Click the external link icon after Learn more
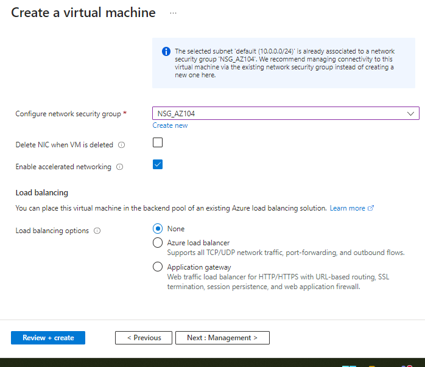Viewport: 425px width, 367px height. tap(371, 208)
